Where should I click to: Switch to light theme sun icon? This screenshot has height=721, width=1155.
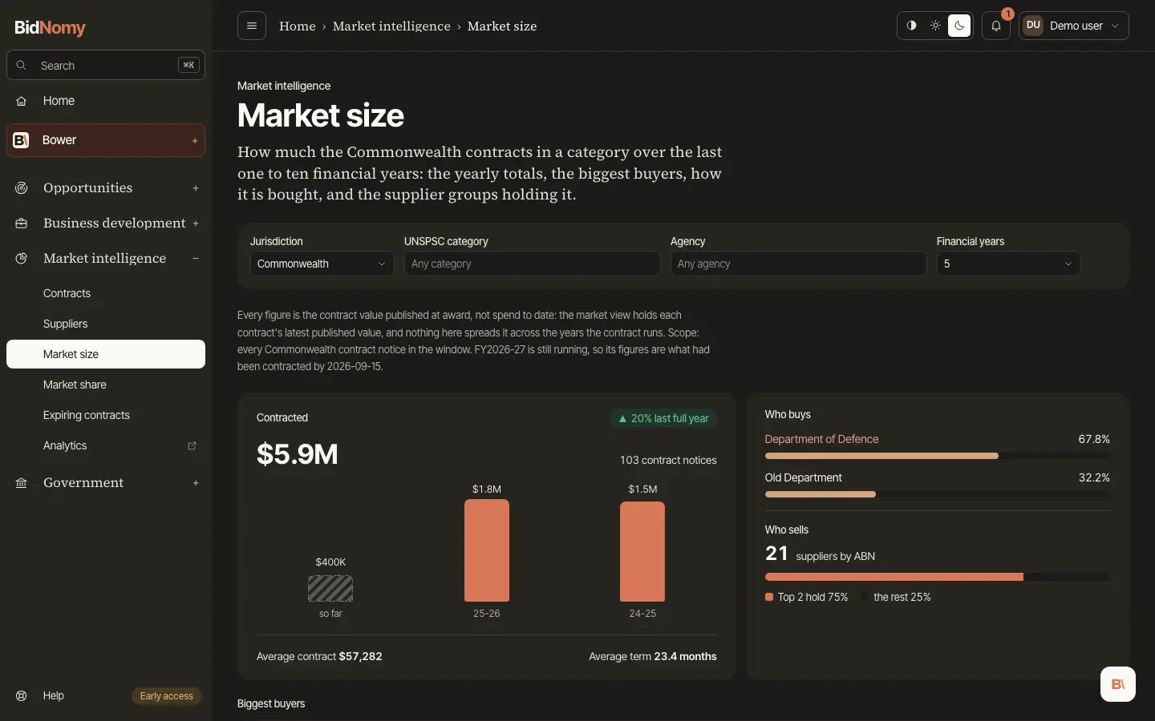(x=935, y=26)
